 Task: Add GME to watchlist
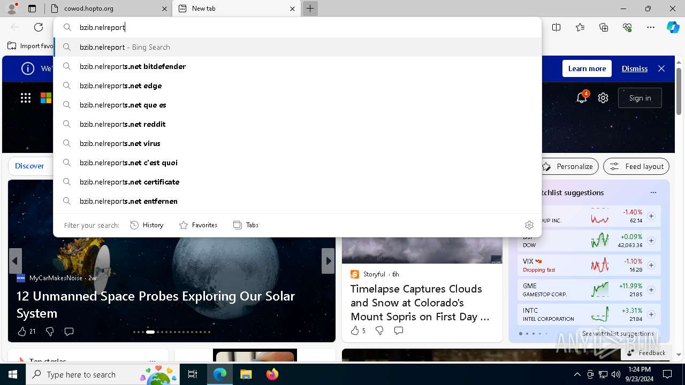[x=651, y=290]
